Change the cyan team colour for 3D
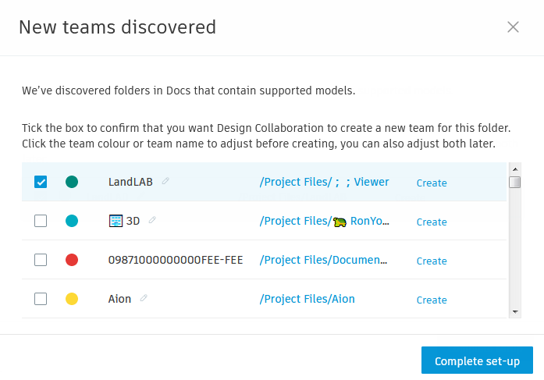 pyautogui.click(x=72, y=221)
